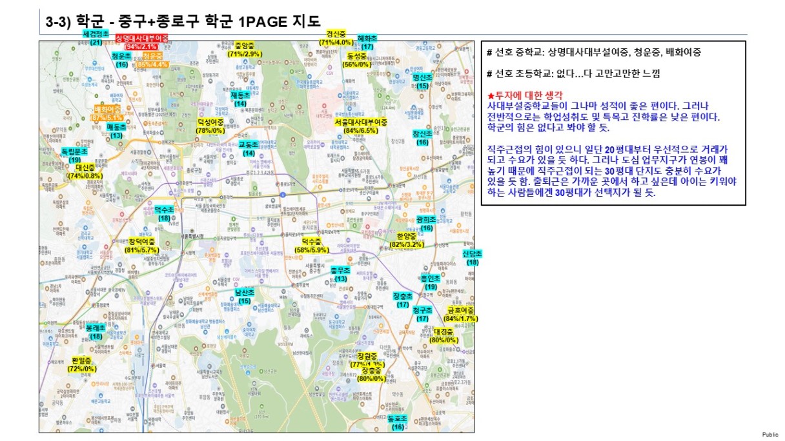The width and height of the screenshot is (785, 441).
Task: Click the 흥인초 (19) label
Action: tap(431, 282)
